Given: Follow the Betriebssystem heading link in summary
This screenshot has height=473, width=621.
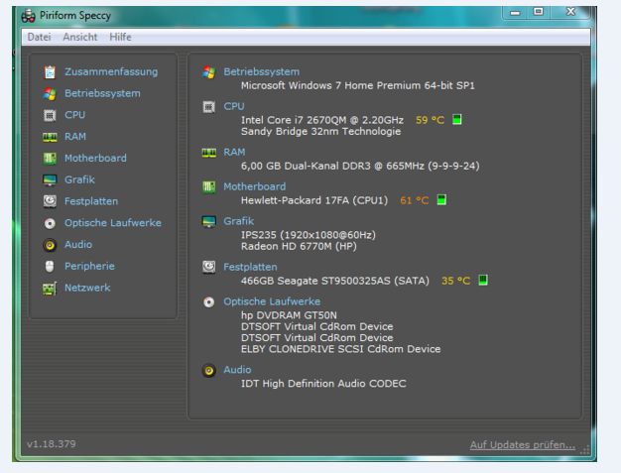Looking at the screenshot, I should [261, 71].
